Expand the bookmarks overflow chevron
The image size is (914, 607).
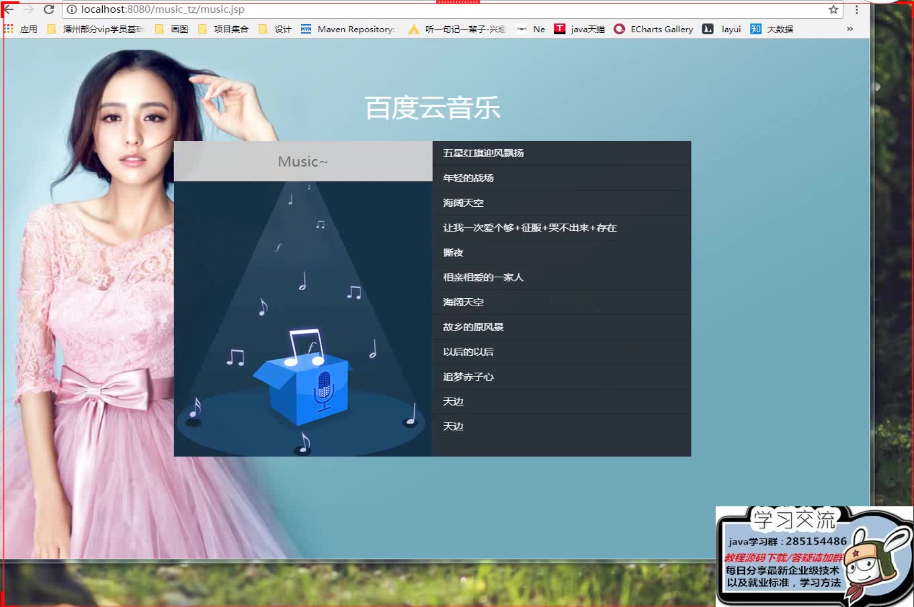coord(849,29)
